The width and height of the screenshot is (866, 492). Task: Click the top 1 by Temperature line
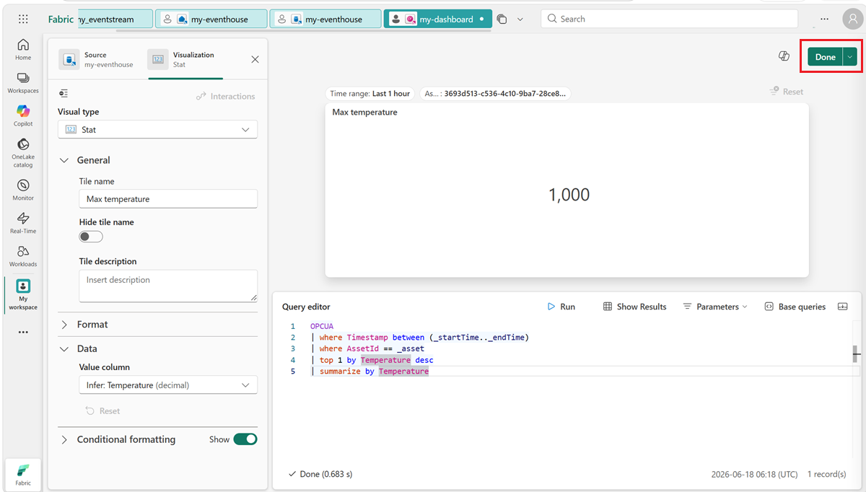tap(373, 360)
